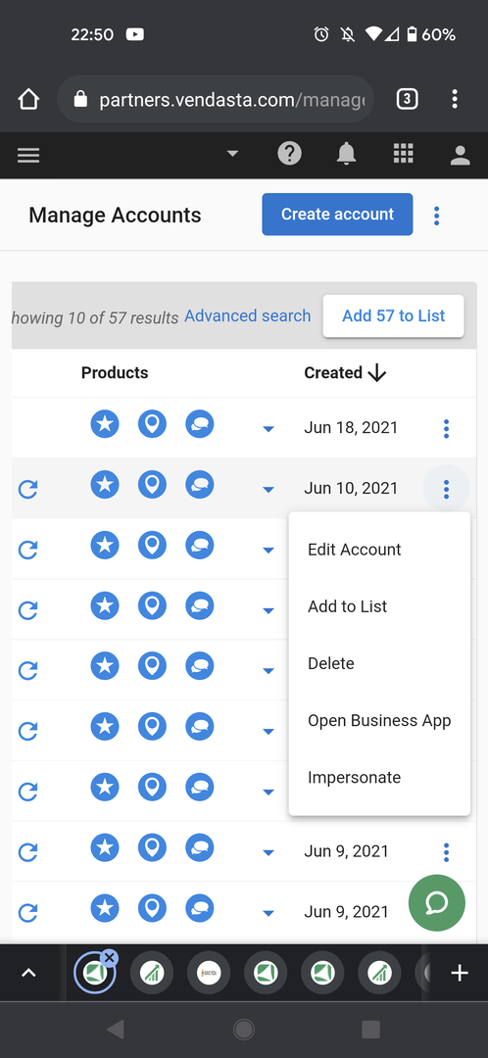The image size is (488, 1058).
Task: Open the apps grid launcher
Action: [403, 155]
